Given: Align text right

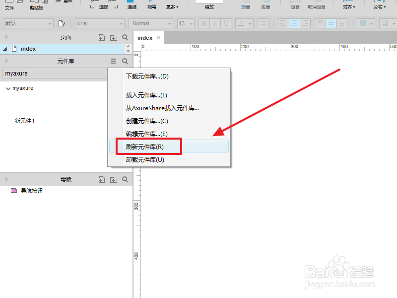Looking at the screenshot, I should [305, 23].
